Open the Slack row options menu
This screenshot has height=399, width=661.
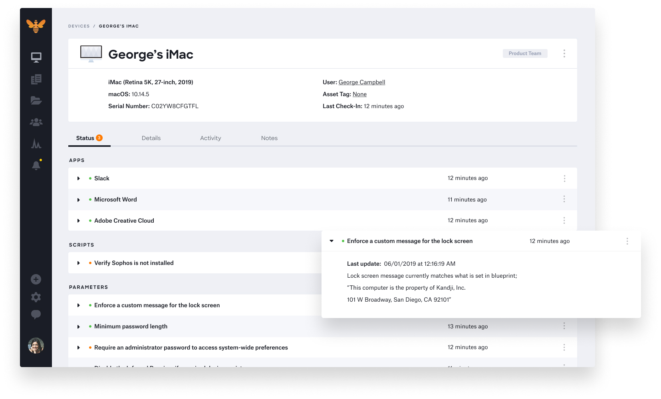click(564, 178)
